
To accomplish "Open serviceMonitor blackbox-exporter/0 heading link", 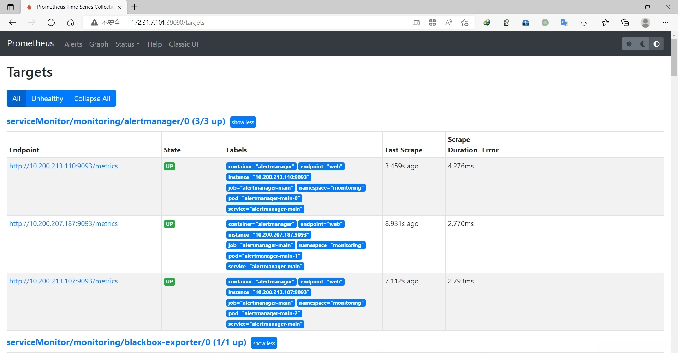I will tap(126, 342).
